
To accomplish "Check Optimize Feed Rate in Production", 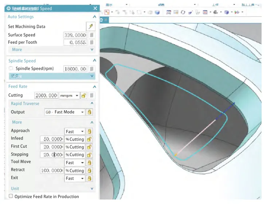I will [x=11, y=196].
